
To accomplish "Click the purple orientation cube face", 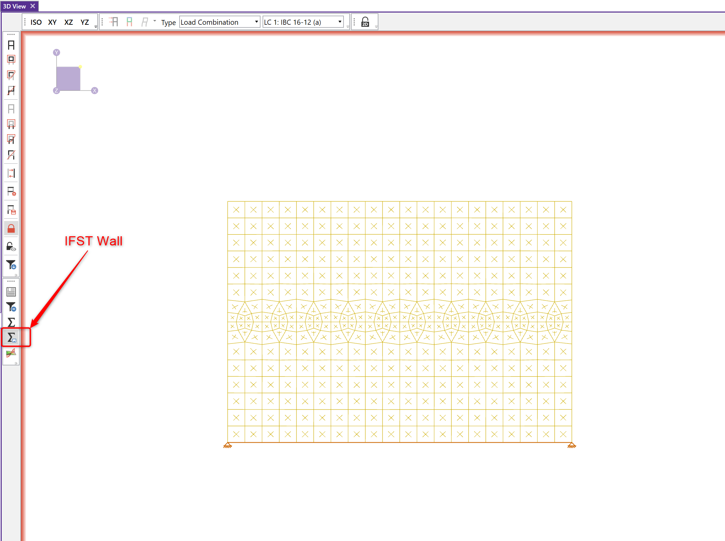I will [68, 79].
